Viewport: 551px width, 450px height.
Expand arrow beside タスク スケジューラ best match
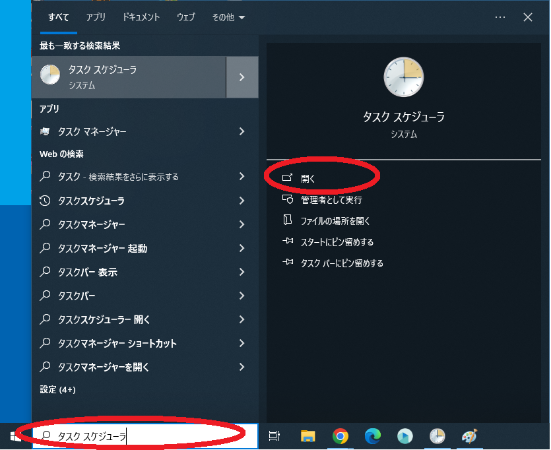point(242,77)
